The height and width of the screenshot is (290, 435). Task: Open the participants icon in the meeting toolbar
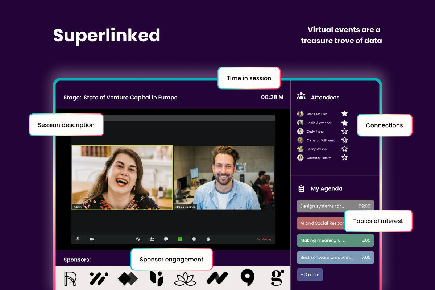(x=152, y=239)
